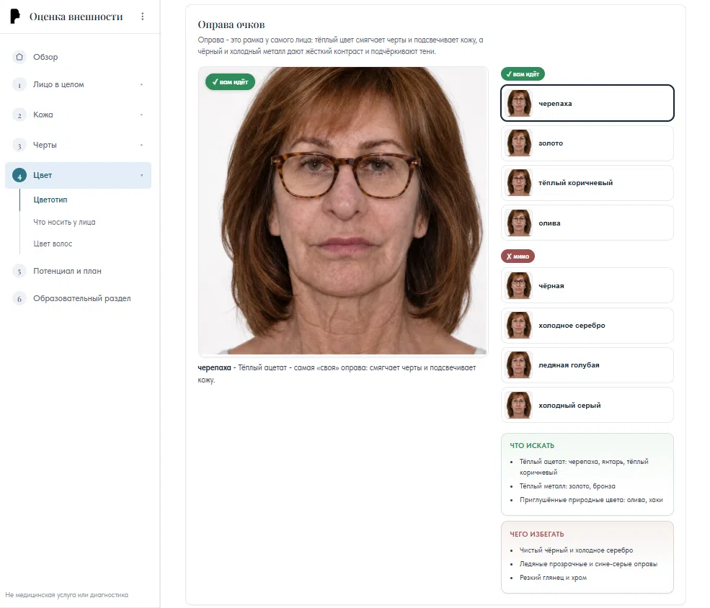Image resolution: width=710 pixels, height=608 pixels.
Task: Collapse the Цвет section arrow
Action: pos(142,176)
